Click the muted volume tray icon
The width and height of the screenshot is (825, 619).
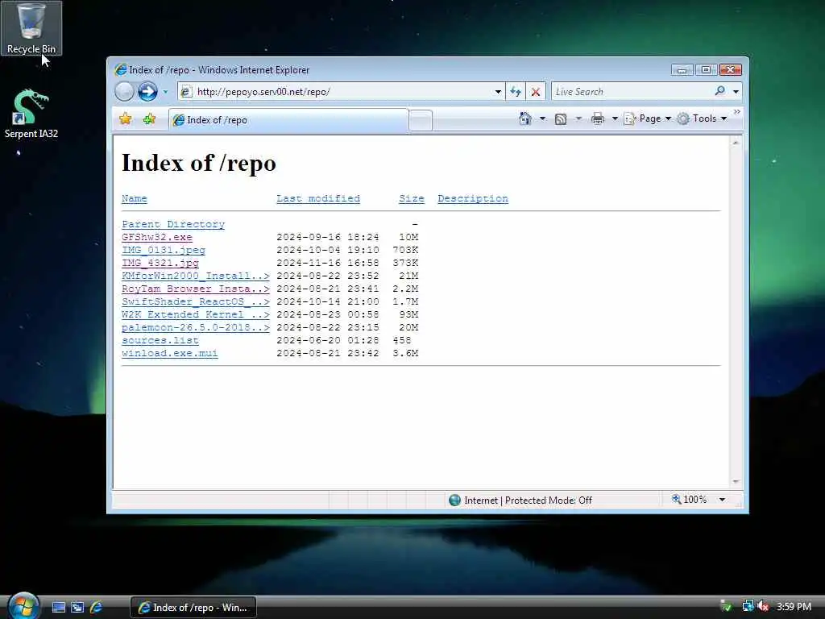point(763,606)
